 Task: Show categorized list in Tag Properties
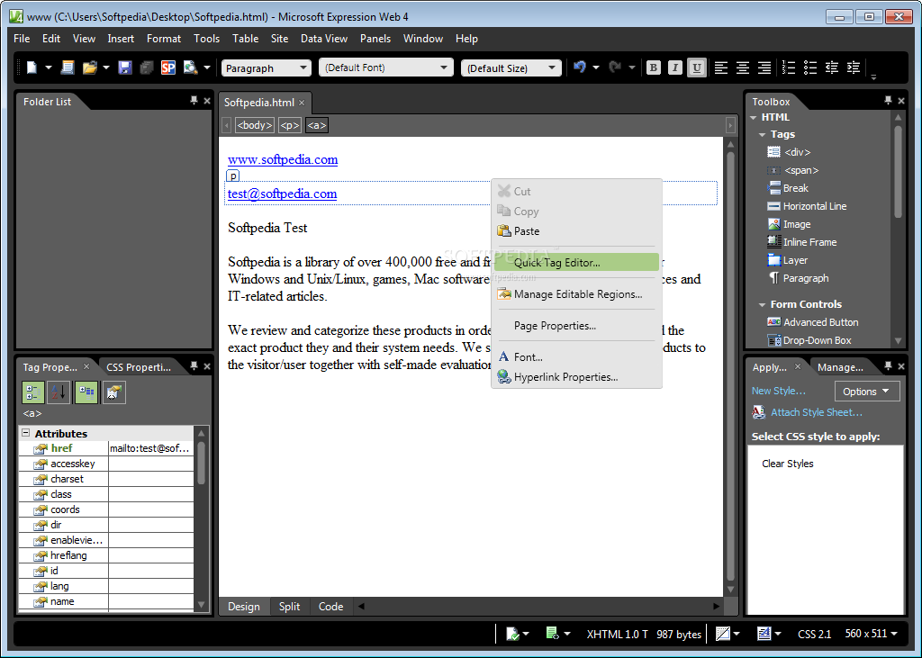pyautogui.click(x=33, y=392)
